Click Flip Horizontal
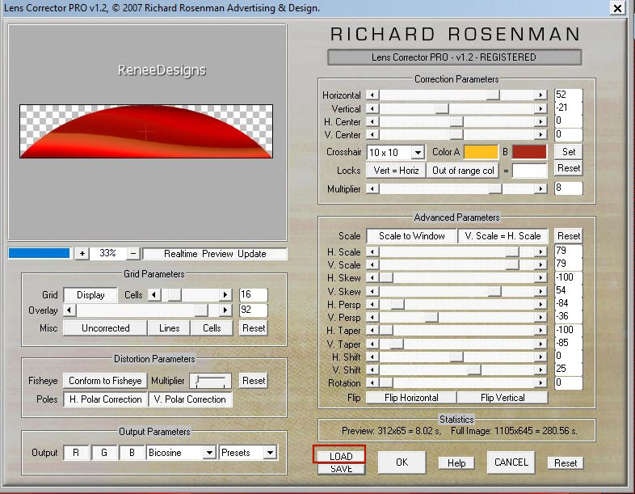The image size is (635, 494). click(x=411, y=398)
